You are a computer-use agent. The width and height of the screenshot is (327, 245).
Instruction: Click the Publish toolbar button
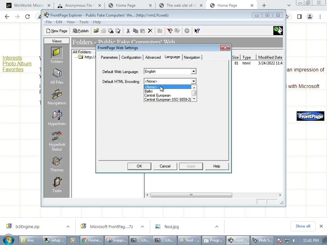tap(80, 31)
